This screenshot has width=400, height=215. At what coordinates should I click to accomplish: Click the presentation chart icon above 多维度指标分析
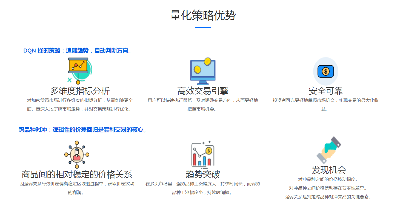pos(80,71)
